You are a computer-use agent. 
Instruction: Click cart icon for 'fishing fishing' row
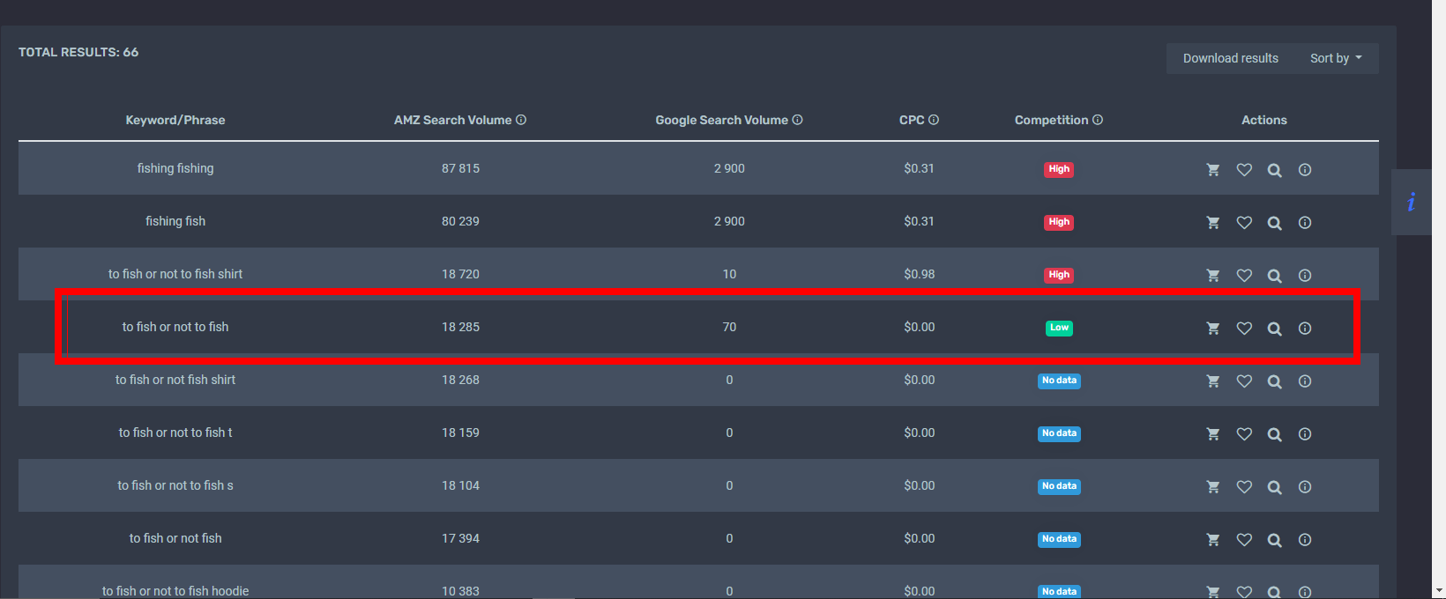1213,170
